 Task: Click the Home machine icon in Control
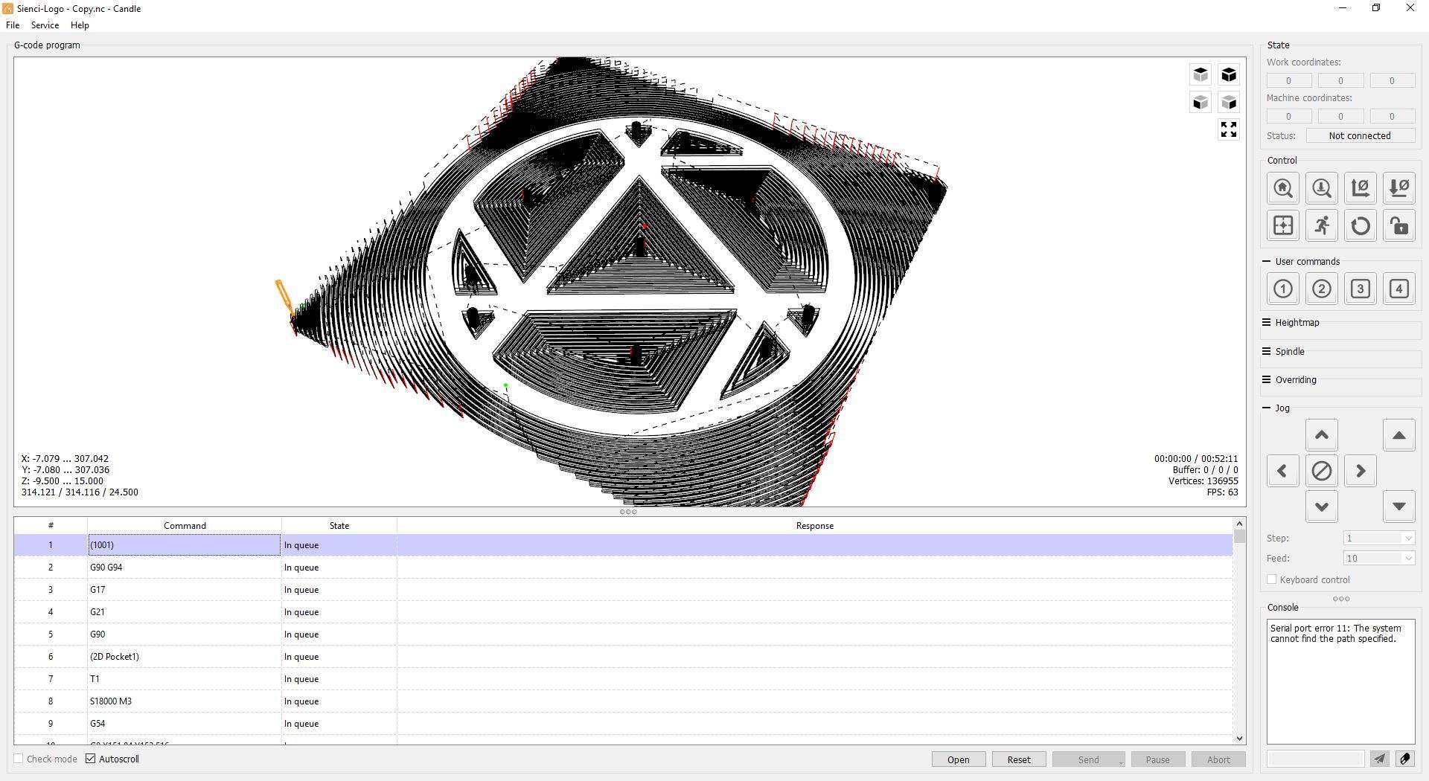pos(1283,188)
